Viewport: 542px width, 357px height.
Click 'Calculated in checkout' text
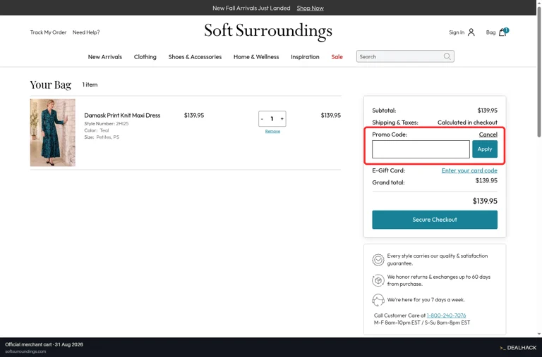tap(467, 123)
